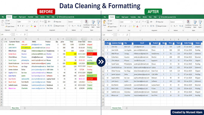The height and width of the screenshot is (115, 204).
Task: Toggle Italic in the After window
Action: coord(123,26)
